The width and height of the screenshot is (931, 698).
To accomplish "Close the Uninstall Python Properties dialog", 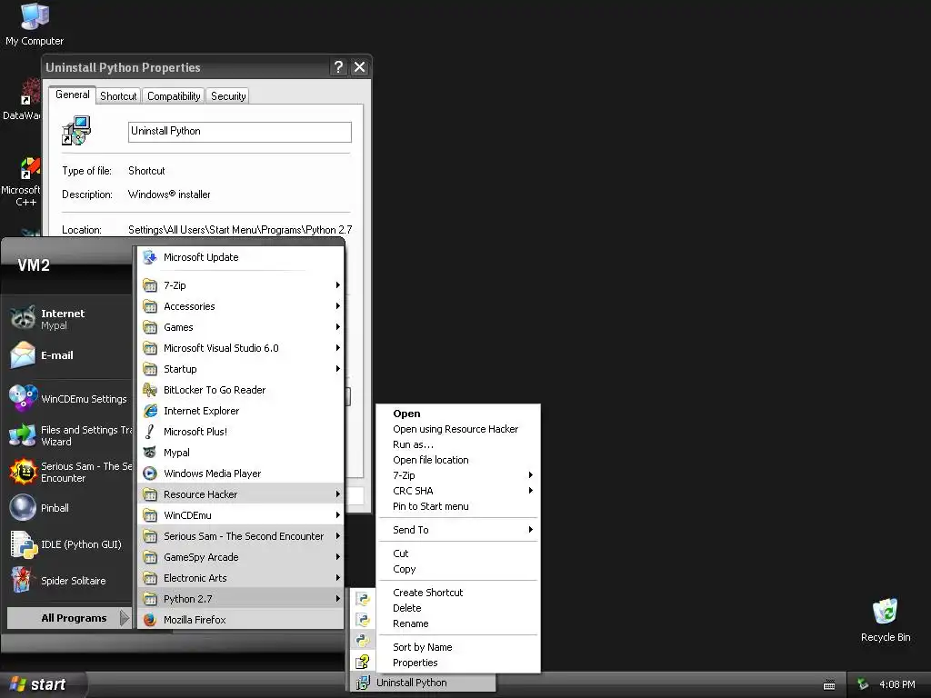I will coord(360,67).
